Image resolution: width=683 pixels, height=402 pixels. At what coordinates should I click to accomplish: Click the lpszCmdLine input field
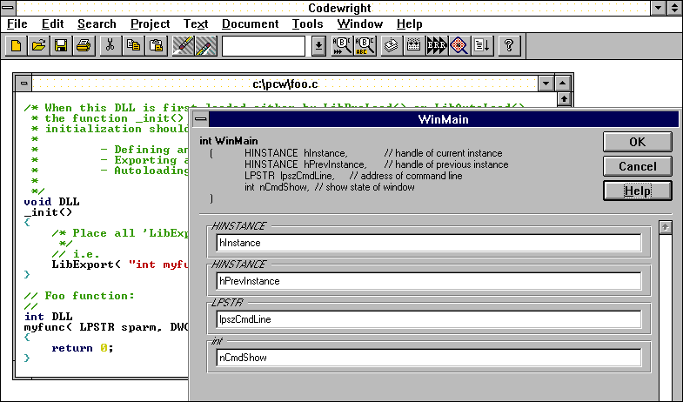coord(429,319)
